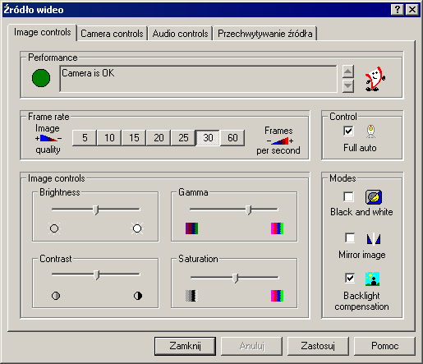Click the vivid color bars under Saturation
This screenshot has width=423, height=364.
click(277, 296)
